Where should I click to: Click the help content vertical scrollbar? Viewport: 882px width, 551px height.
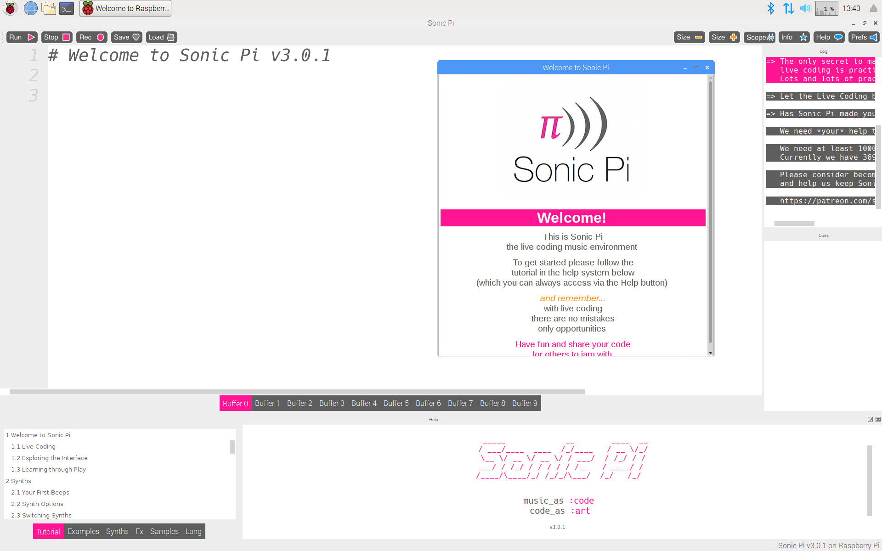pos(869,480)
